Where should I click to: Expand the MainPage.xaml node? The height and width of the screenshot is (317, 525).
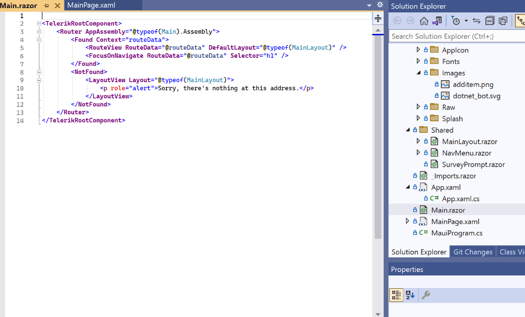click(x=407, y=221)
